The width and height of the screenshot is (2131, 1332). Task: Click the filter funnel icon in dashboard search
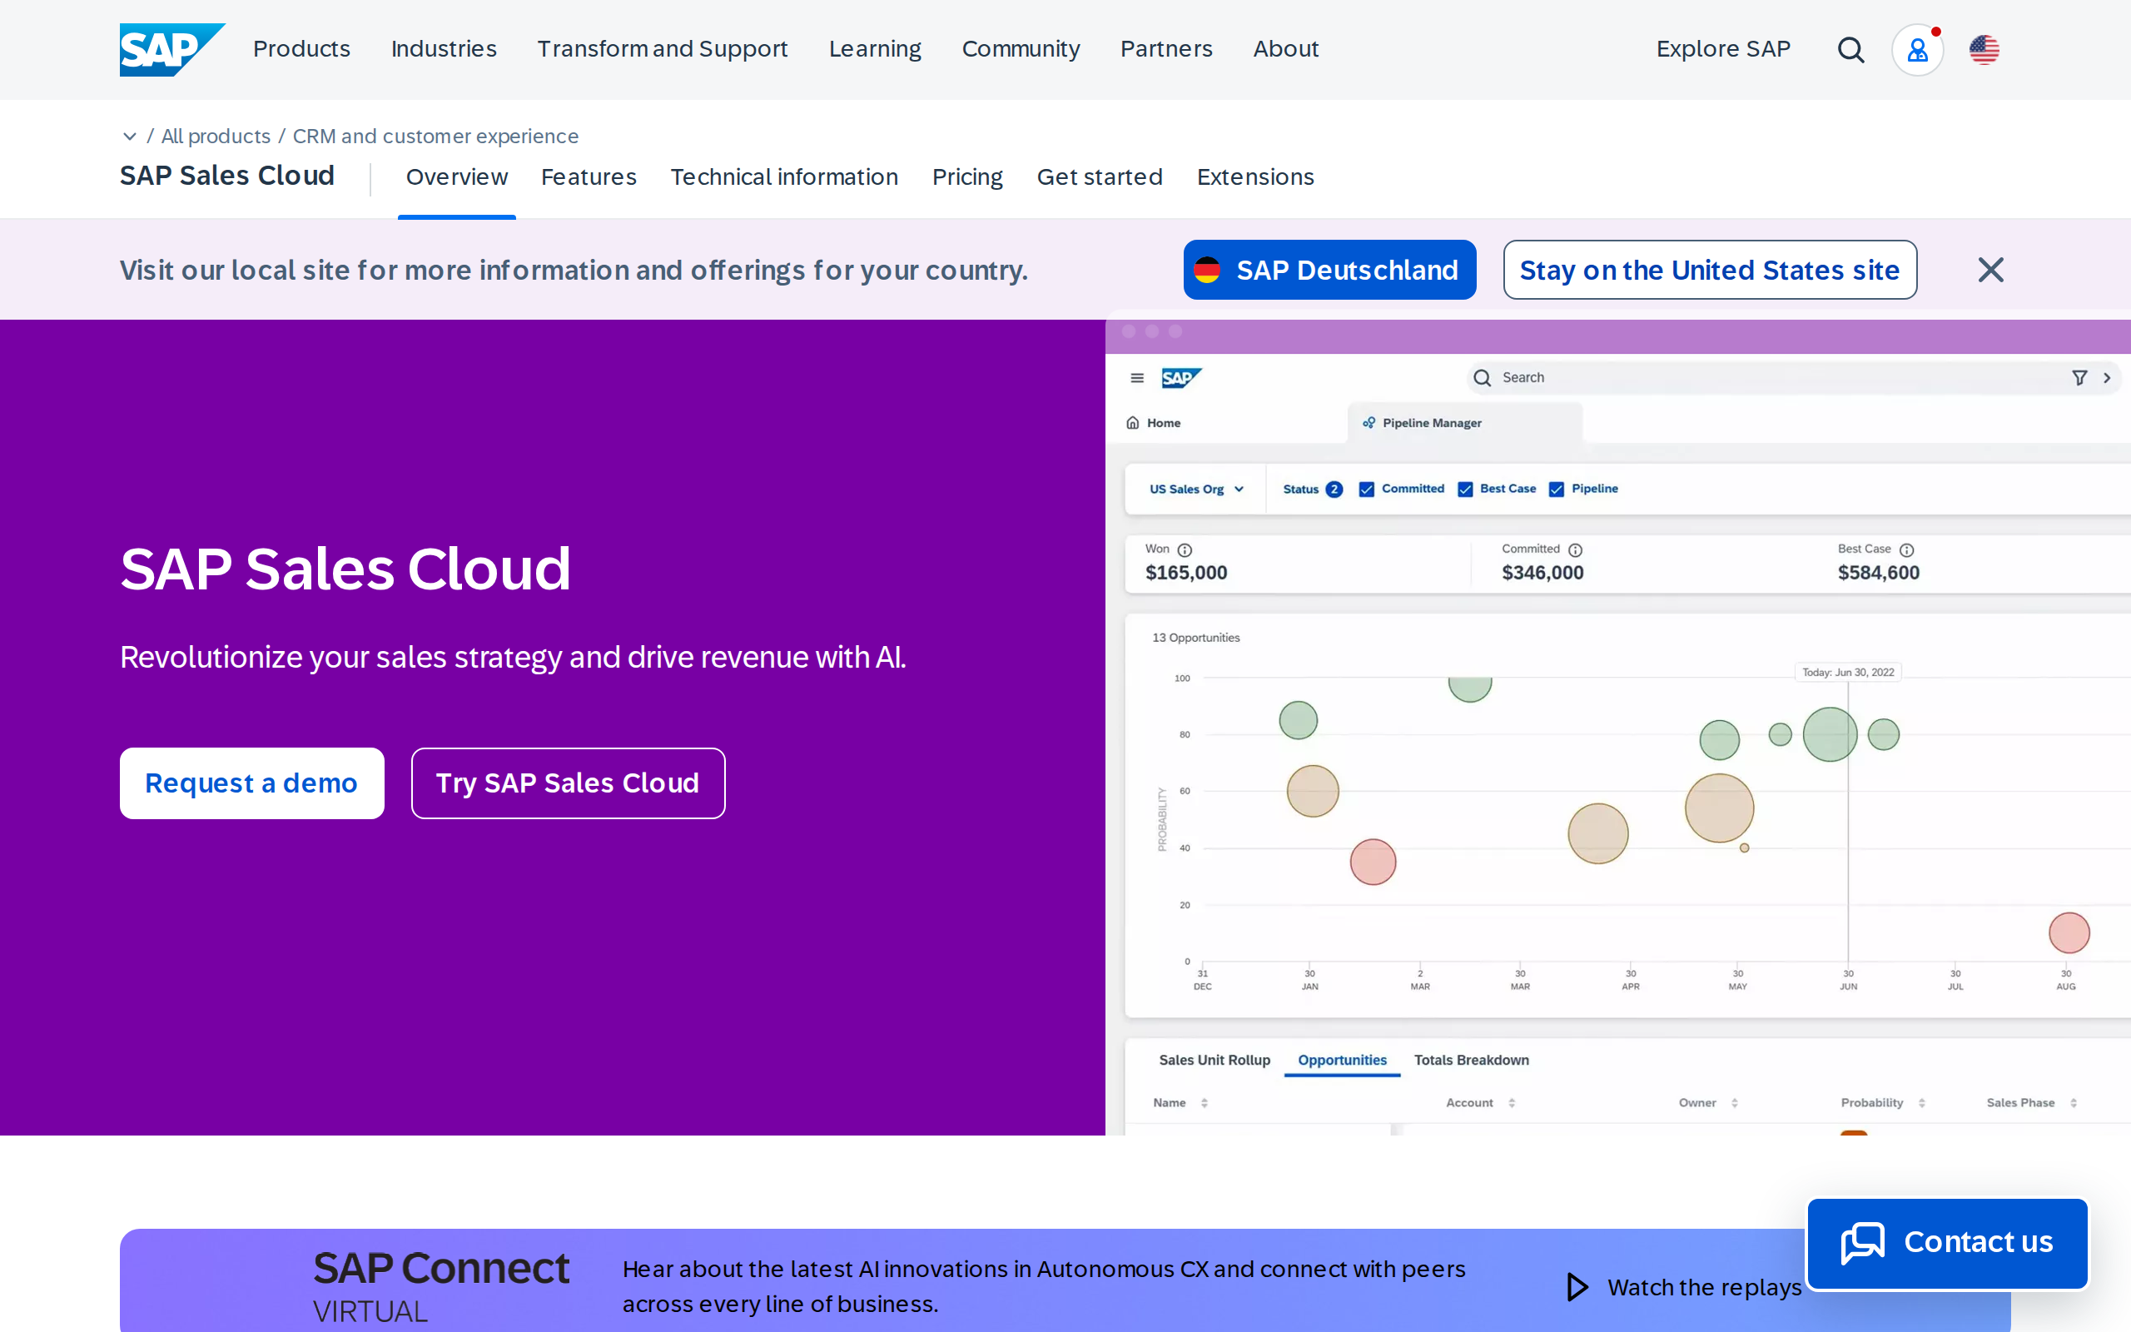coord(2079,378)
